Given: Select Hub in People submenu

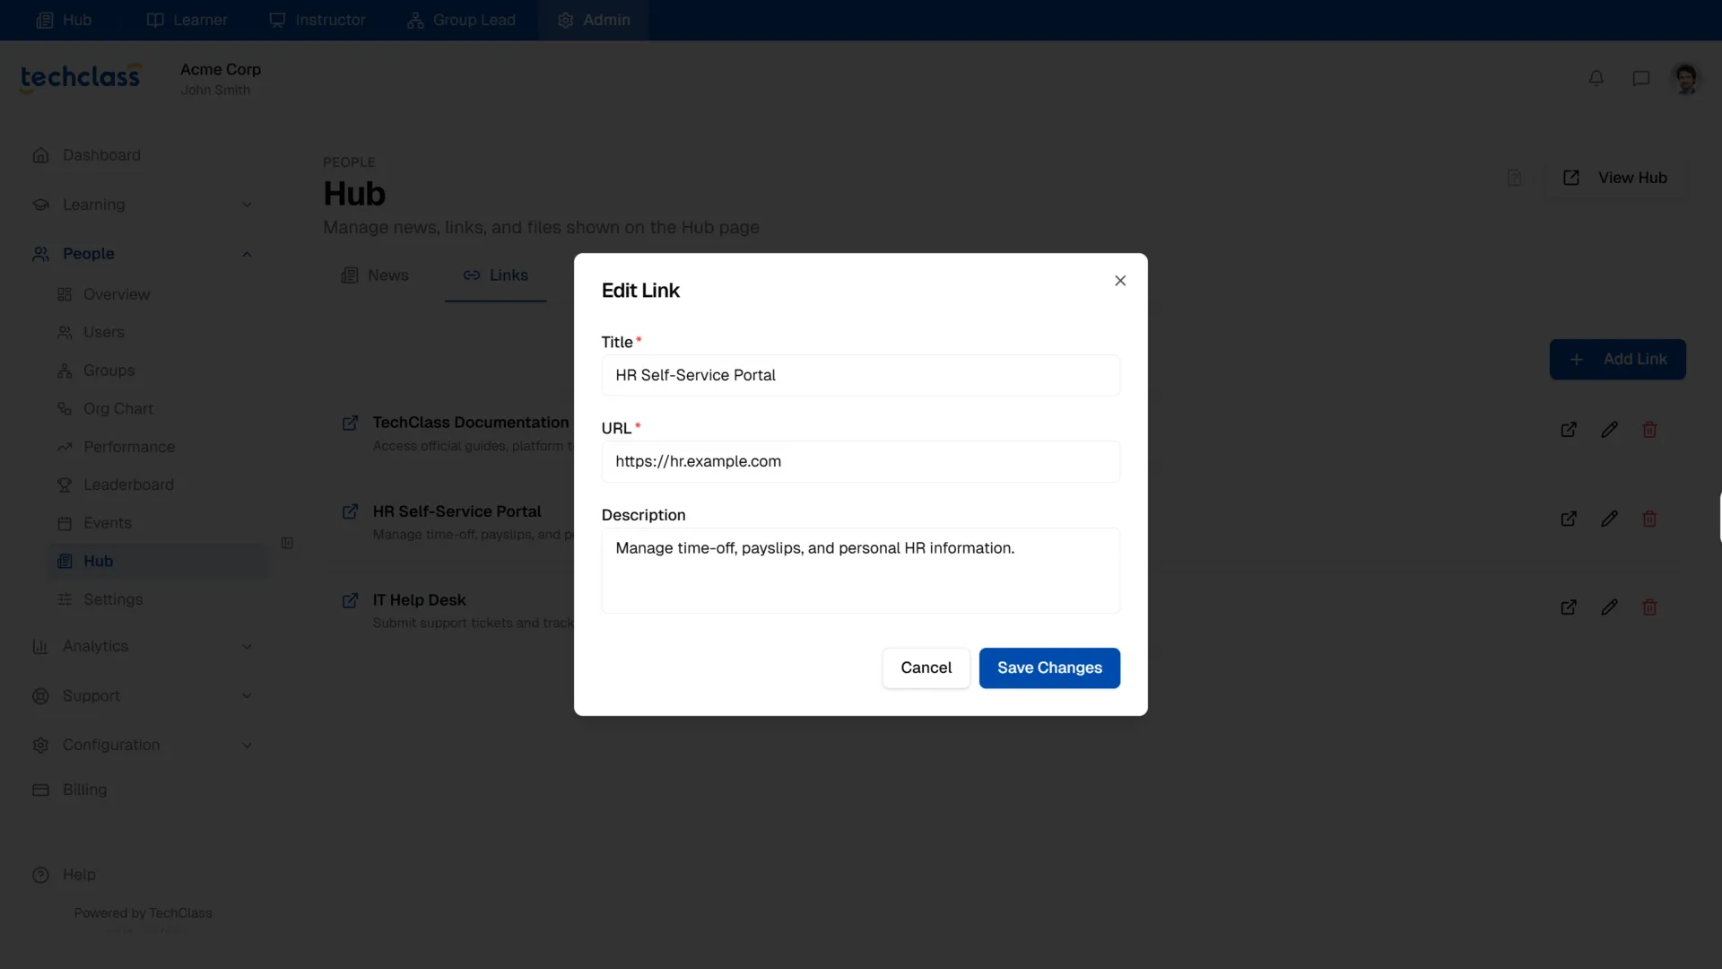Looking at the screenshot, I should pos(157,561).
